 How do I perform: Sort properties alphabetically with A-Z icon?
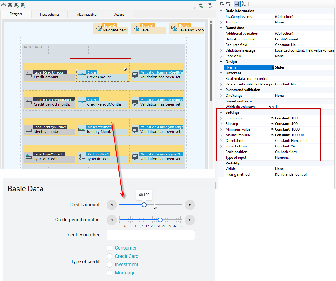click(x=244, y=4)
